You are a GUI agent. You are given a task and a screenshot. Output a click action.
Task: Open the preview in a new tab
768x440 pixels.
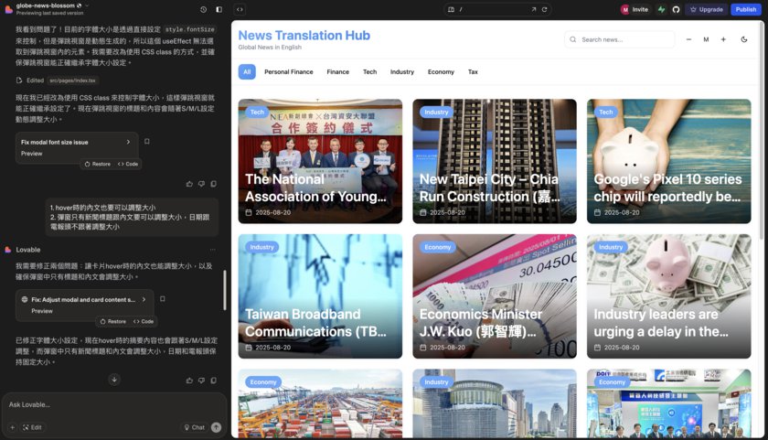point(533,9)
